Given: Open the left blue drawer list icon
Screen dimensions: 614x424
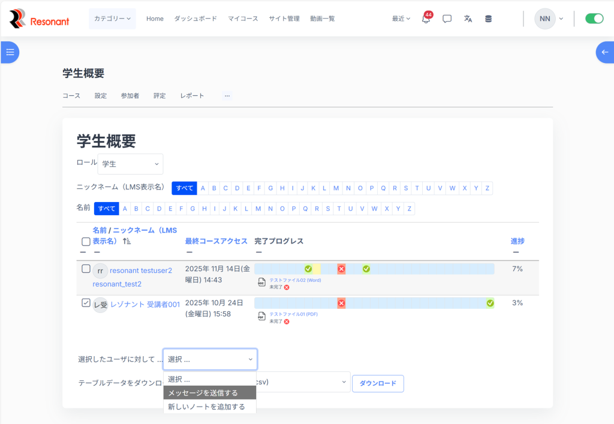Looking at the screenshot, I should (10, 52).
